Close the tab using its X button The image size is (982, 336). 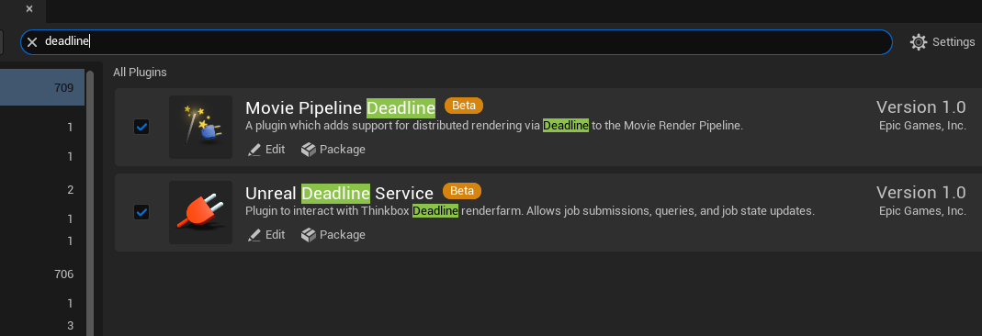28,9
